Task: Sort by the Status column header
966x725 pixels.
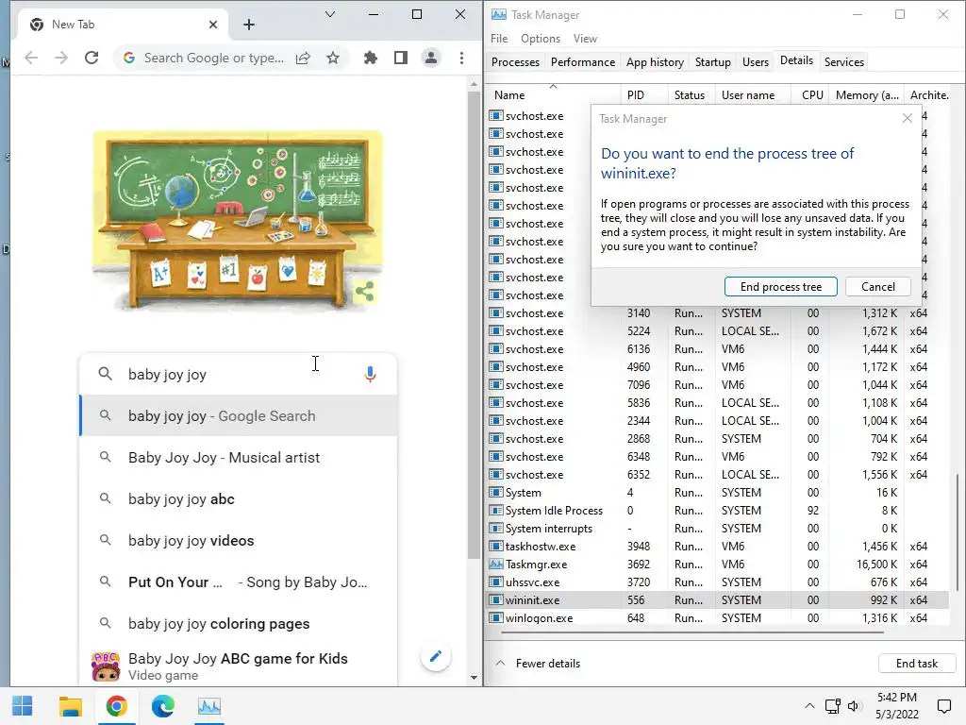Action: tap(691, 95)
